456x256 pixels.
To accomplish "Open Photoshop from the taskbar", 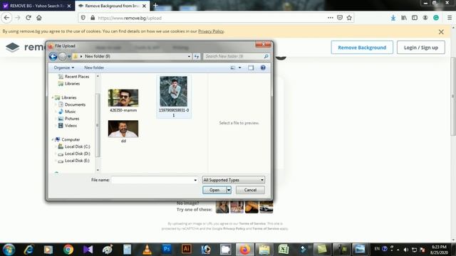I will pyautogui.click(x=167, y=250).
